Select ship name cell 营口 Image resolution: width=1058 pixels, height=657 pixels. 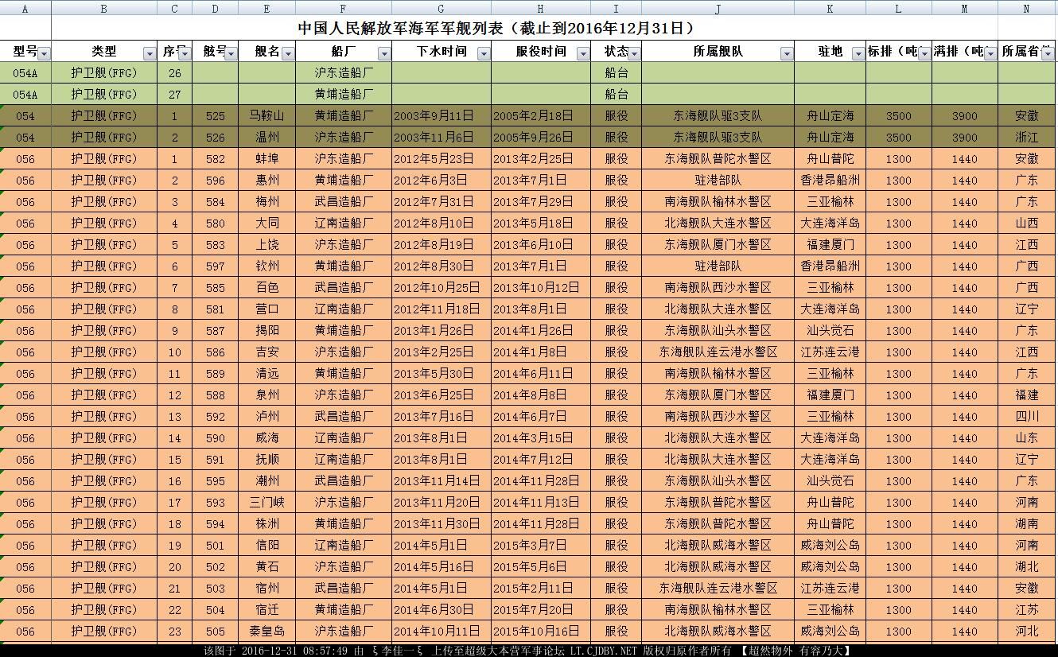click(x=267, y=309)
